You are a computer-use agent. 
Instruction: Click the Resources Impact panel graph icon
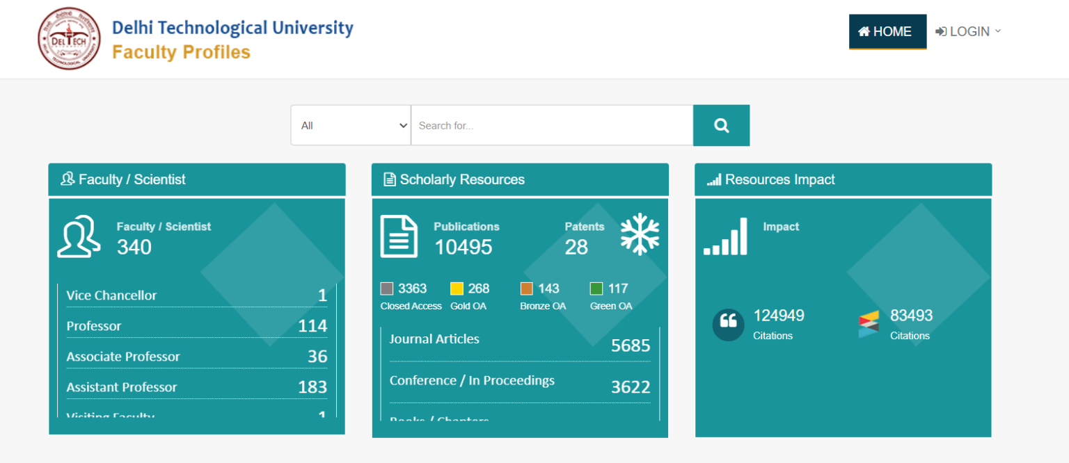click(x=716, y=179)
